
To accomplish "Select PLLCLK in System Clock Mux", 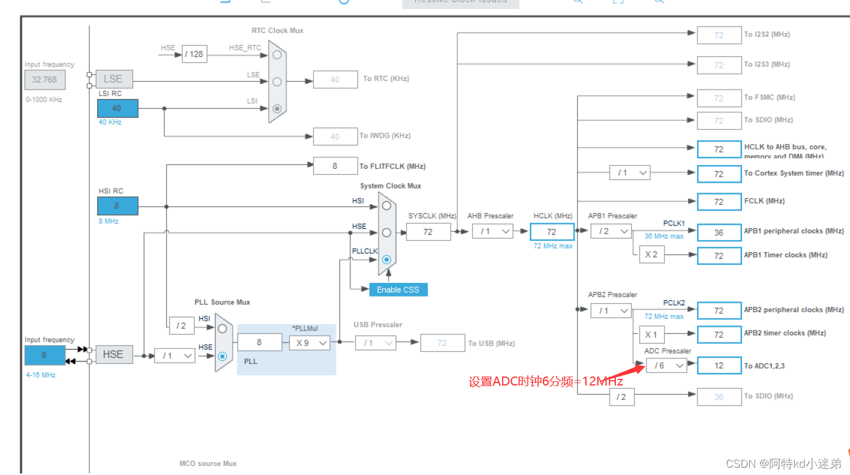I will click(387, 259).
